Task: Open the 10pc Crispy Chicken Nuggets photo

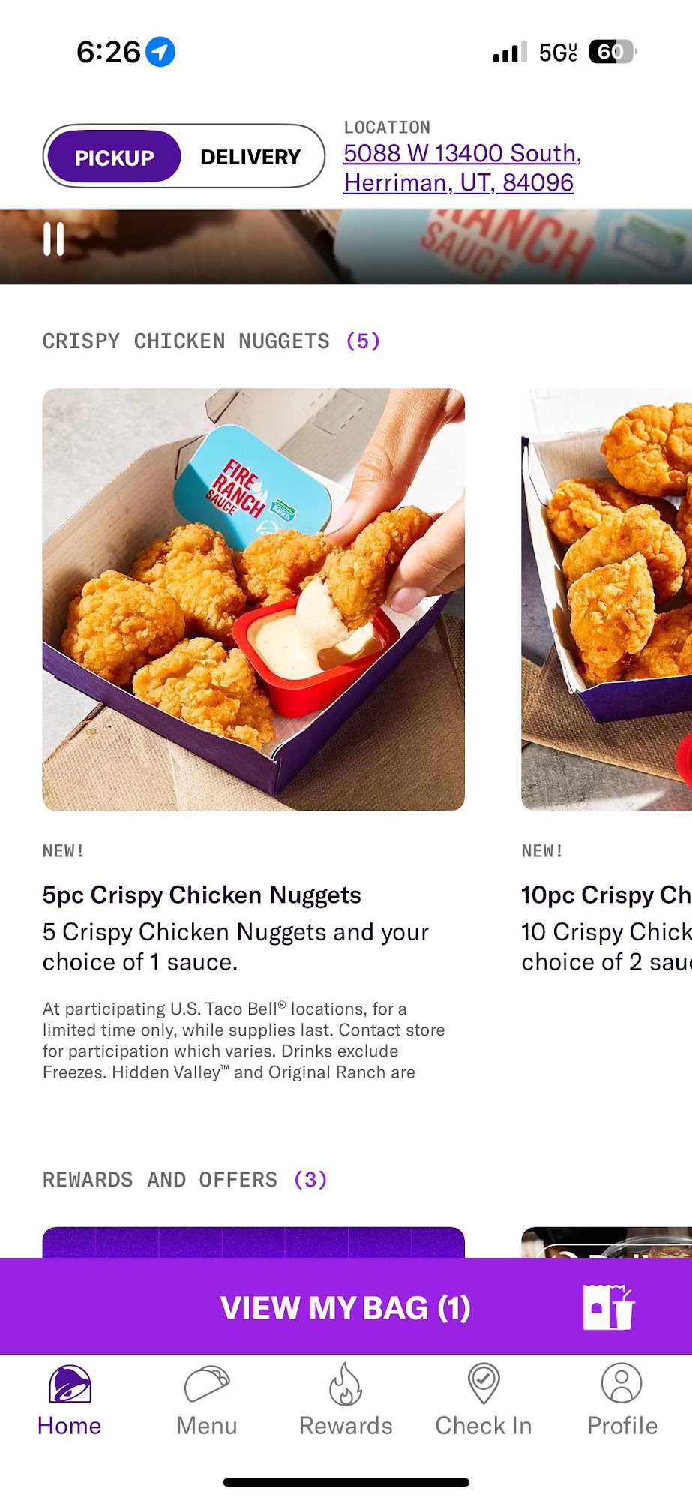Action: 607,599
